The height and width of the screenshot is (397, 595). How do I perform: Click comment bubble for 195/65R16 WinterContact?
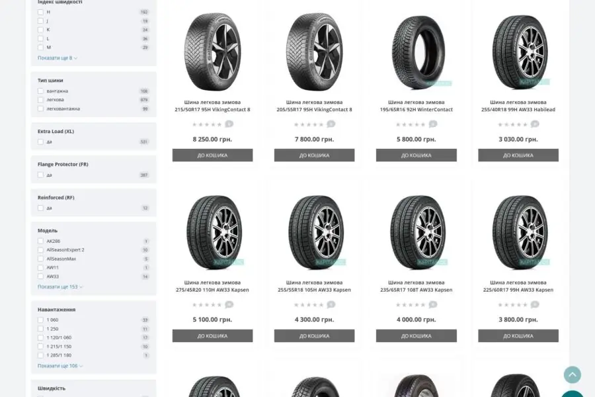coord(433,124)
